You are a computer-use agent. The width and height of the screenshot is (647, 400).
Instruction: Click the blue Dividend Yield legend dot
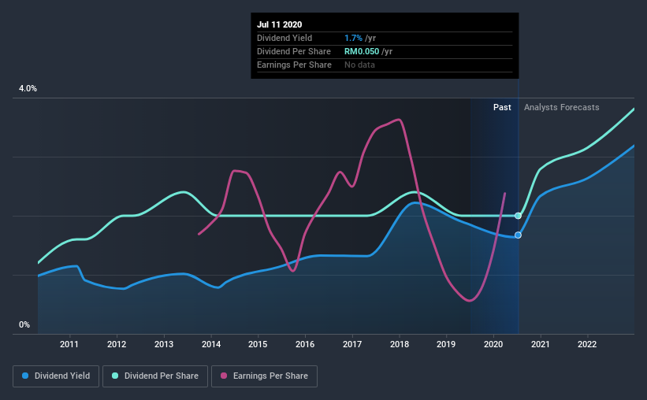pyautogui.click(x=25, y=376)
